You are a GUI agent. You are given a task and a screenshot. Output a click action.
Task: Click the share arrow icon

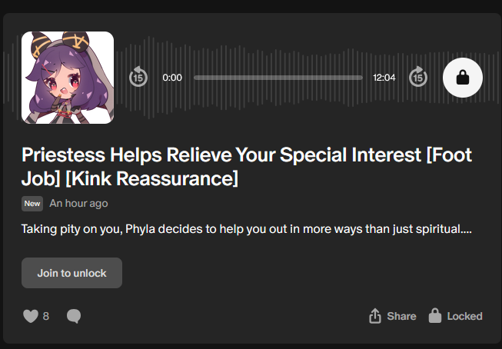[375, 316]
